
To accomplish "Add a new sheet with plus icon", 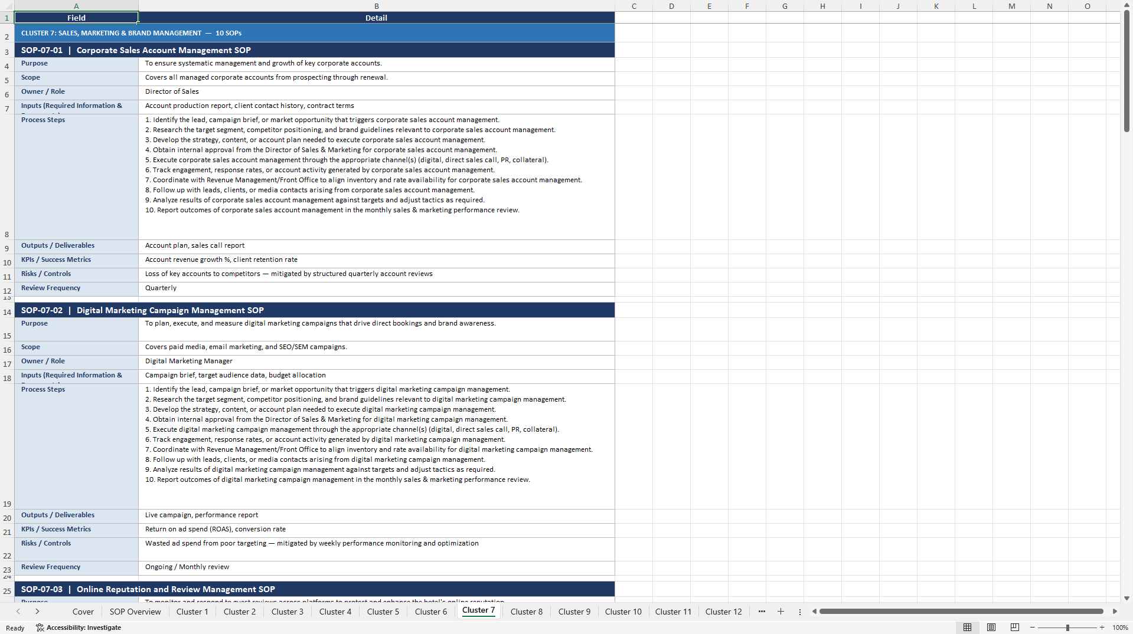I will tap(781, 612).
